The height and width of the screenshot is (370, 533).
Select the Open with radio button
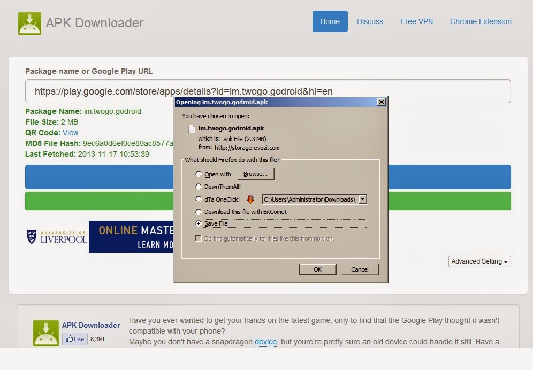tap(199, 174)
